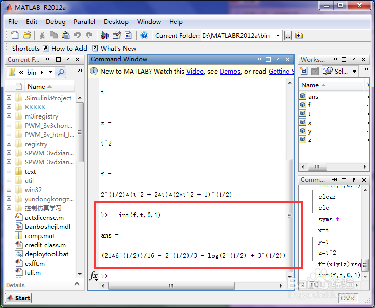Close the Command History panel
The image size is (375, 308).
click(x=364, y=180)
